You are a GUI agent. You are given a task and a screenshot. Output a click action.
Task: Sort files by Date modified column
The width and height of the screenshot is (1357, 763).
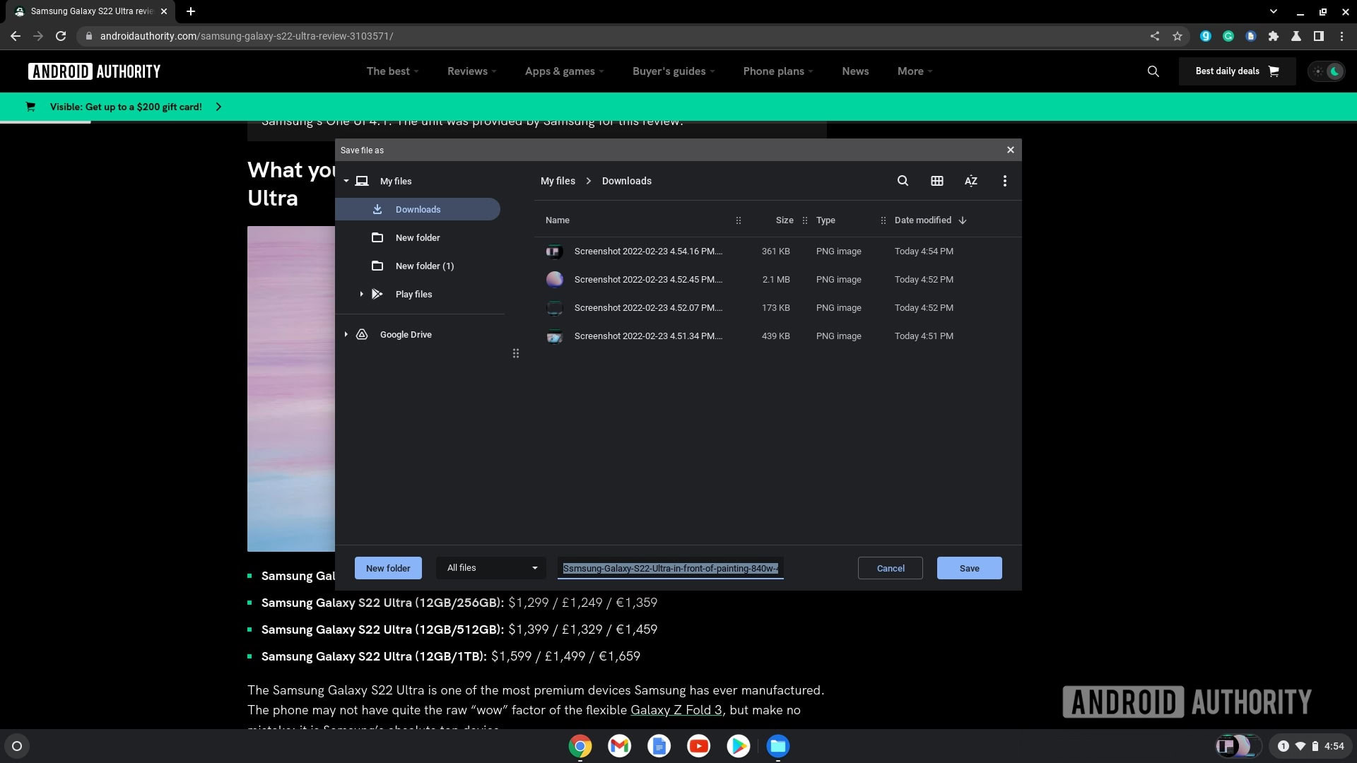click(x=923, y=220)
